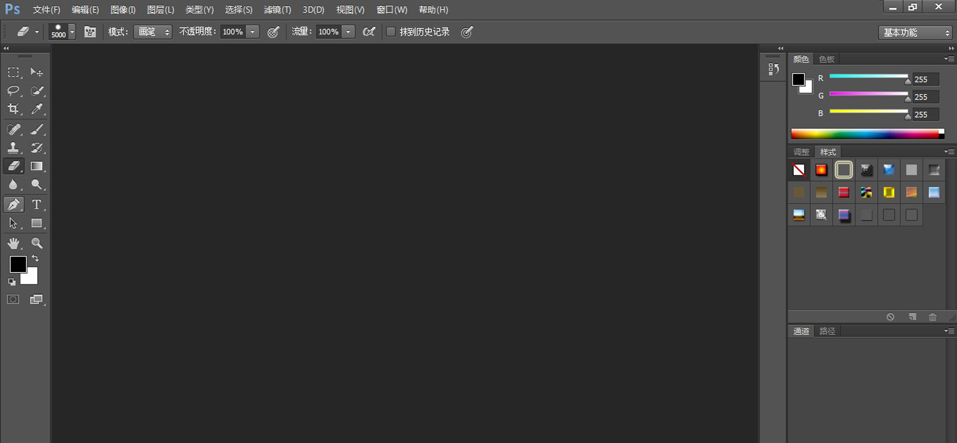
Task: Select the Move tool
Action: (36, 72)
